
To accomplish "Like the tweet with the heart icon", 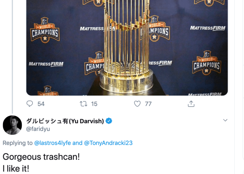I will coord(137,104).
